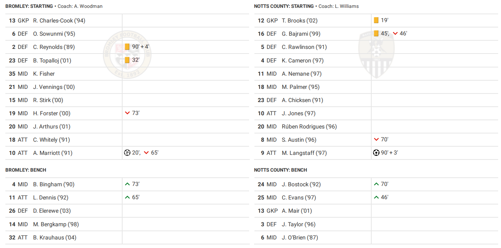The height and width of the screenshot is (248, 501).
Task: Click yellow card icon beside B. Topalloj
Action: 127,60
